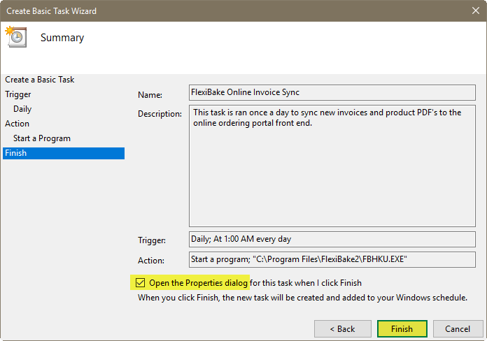Toggle the Open the Properties dialog checkbox
Screen dimensions: 487x341
(x=141, y=283)
